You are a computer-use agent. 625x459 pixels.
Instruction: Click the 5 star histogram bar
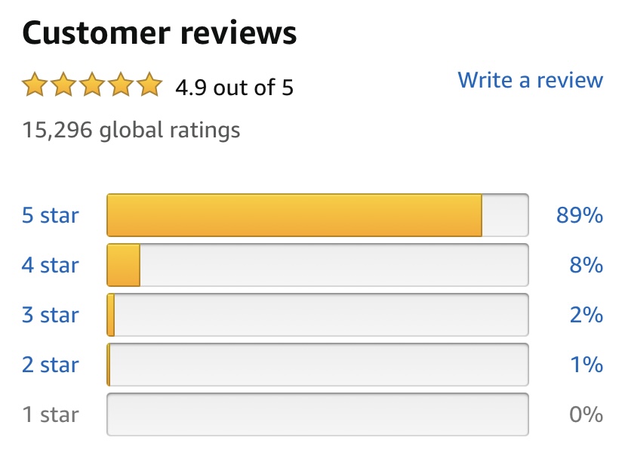pos(318,215)
